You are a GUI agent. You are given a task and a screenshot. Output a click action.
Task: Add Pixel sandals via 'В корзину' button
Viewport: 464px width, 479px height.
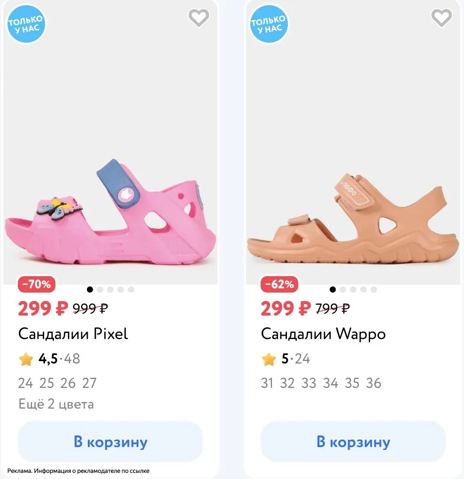click(x=110, y=441)
